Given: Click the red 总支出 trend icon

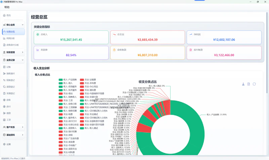Looking at the screenshot, I should coord(114,35).
